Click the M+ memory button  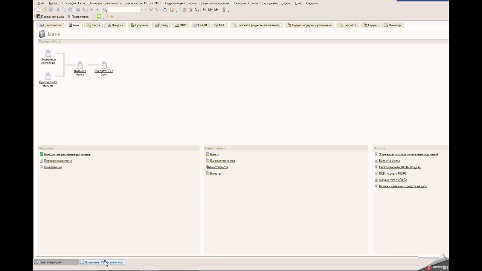(210, 10)
